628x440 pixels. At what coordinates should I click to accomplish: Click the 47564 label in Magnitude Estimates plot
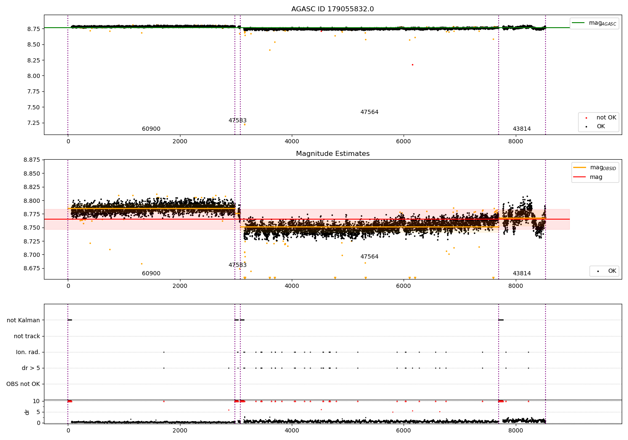[369, 257]
